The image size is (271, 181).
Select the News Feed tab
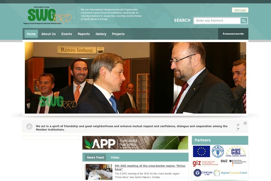(95, 157)
